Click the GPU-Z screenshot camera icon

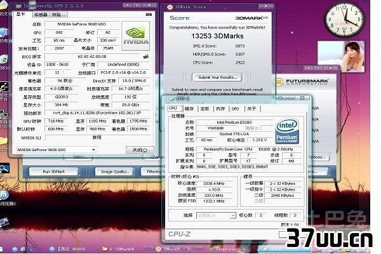tap(149, 15)
